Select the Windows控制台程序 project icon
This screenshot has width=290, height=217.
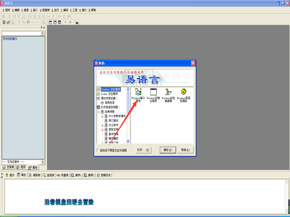pos(153,95)
